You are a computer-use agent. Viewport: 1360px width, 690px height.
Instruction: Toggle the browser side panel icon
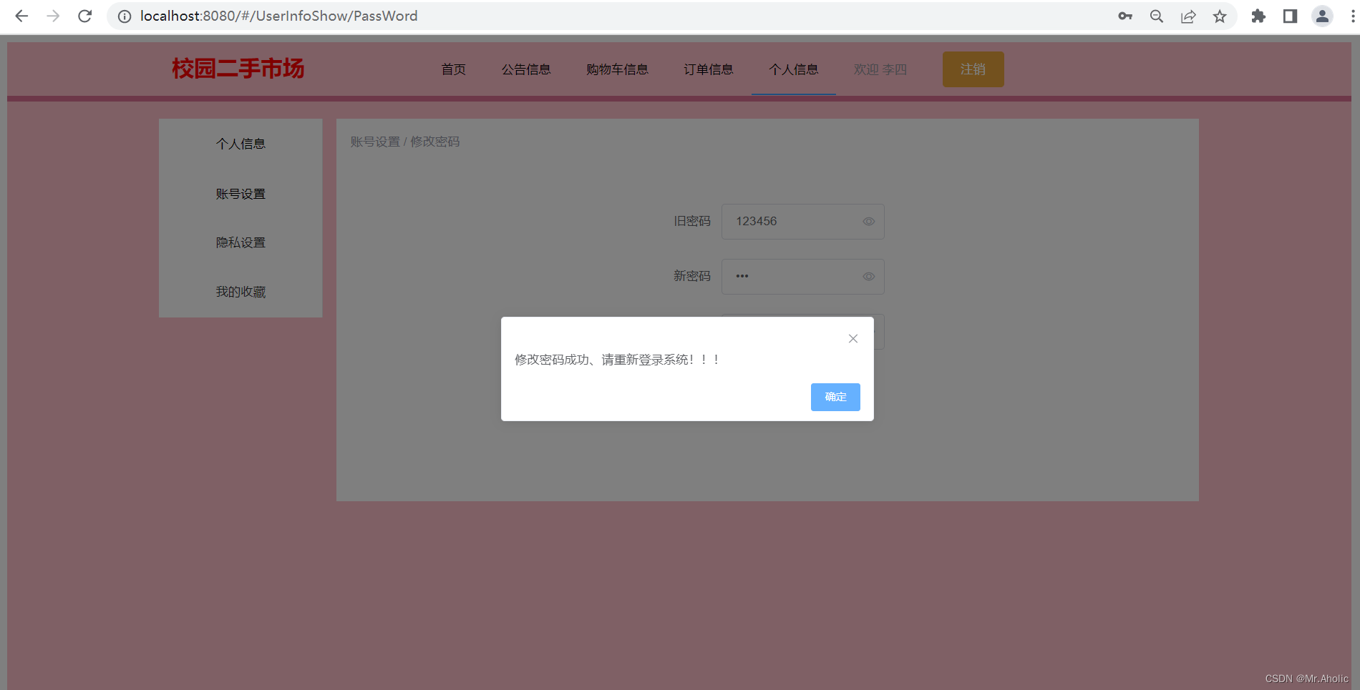1290,16
